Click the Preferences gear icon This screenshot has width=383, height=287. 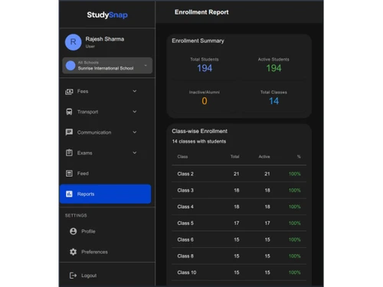(74, 252)
